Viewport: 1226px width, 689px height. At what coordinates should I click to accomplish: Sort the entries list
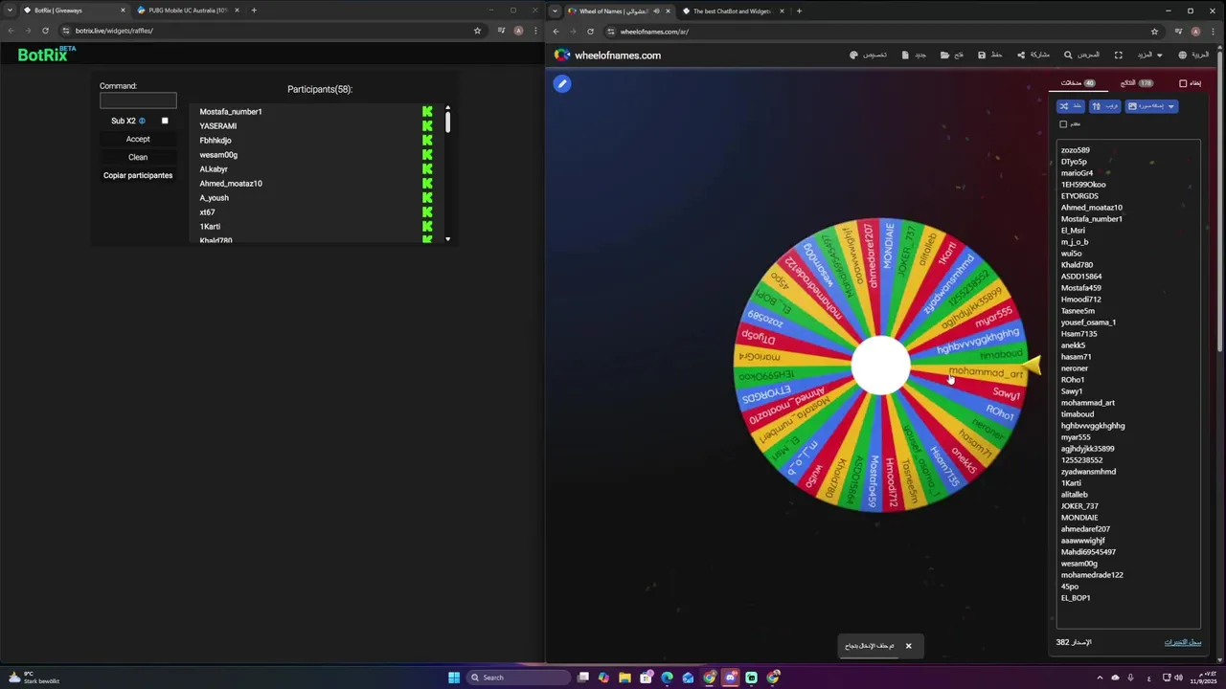tap(1104, 106)
